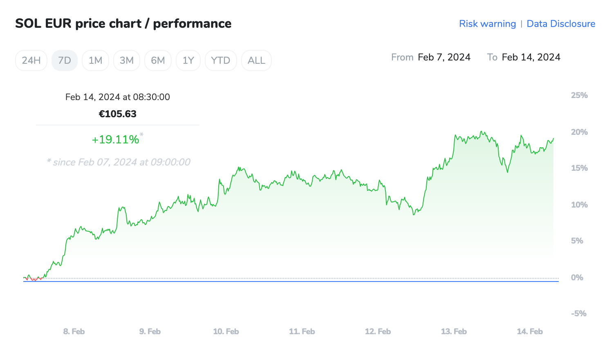Click the €105.63 price readout
Viewport: 609px width, 362px height.
coord(118,114)
